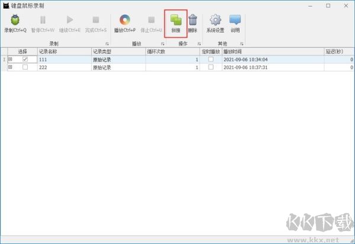Open the 录制 group dialog launcher
The width and height of the screenshot is (355, 244).
[107, 44]
